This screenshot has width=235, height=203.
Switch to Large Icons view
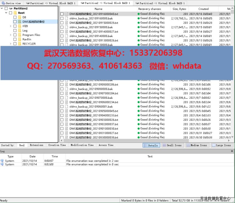pos(222,145)
